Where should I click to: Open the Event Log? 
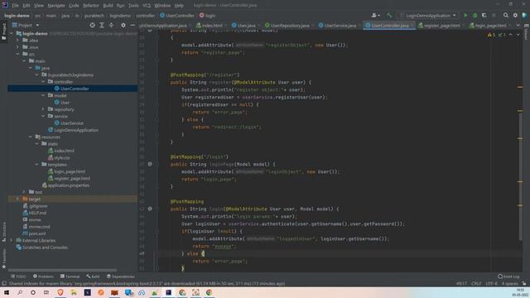pos(508,276)
